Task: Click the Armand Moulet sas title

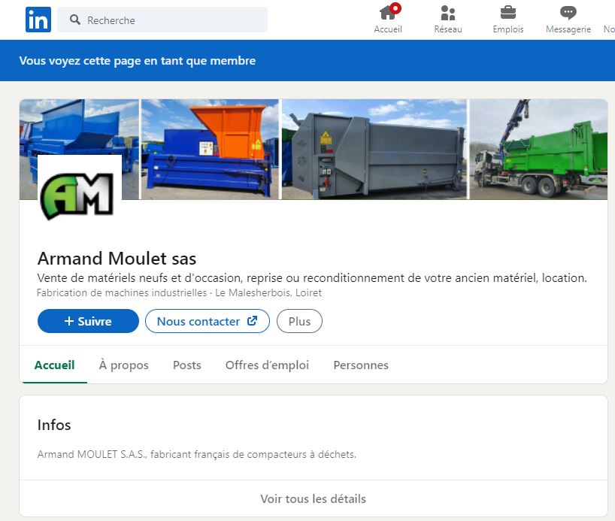Action: (117, 259)
